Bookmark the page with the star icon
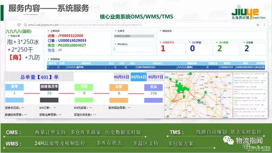Viewport: 272px width, 153px height. (x=258, y=25)
